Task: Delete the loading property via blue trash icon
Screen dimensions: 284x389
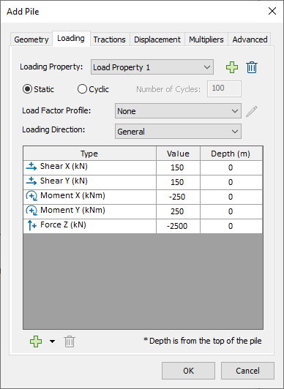Action: pyautogui.click(x=252, y=67)
